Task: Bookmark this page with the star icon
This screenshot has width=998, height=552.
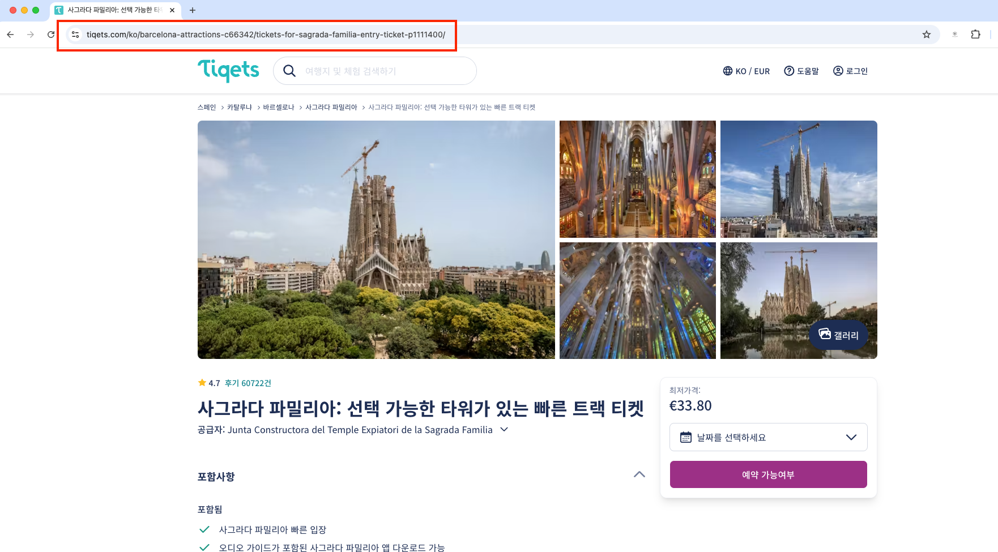Action: [927, 35]
